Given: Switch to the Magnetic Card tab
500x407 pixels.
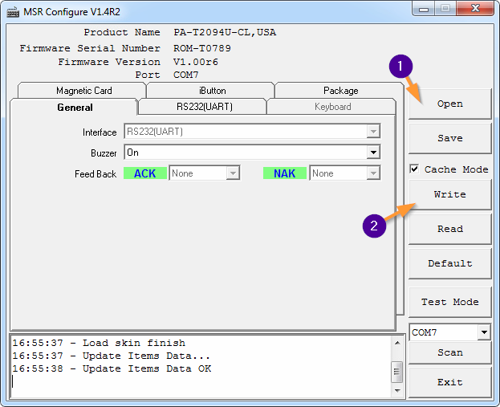Looking at the screenshot, I should click(83, 91).
